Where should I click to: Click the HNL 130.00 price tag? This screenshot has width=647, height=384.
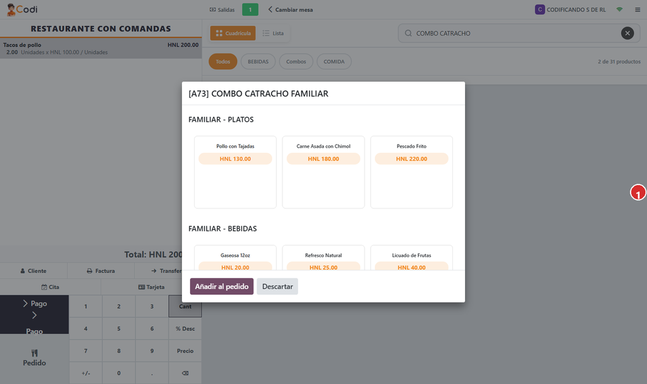point(235,159)
